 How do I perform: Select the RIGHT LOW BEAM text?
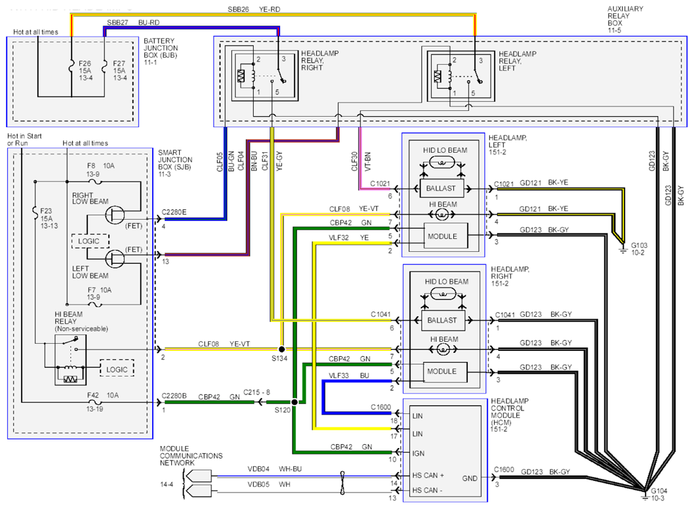91,198
